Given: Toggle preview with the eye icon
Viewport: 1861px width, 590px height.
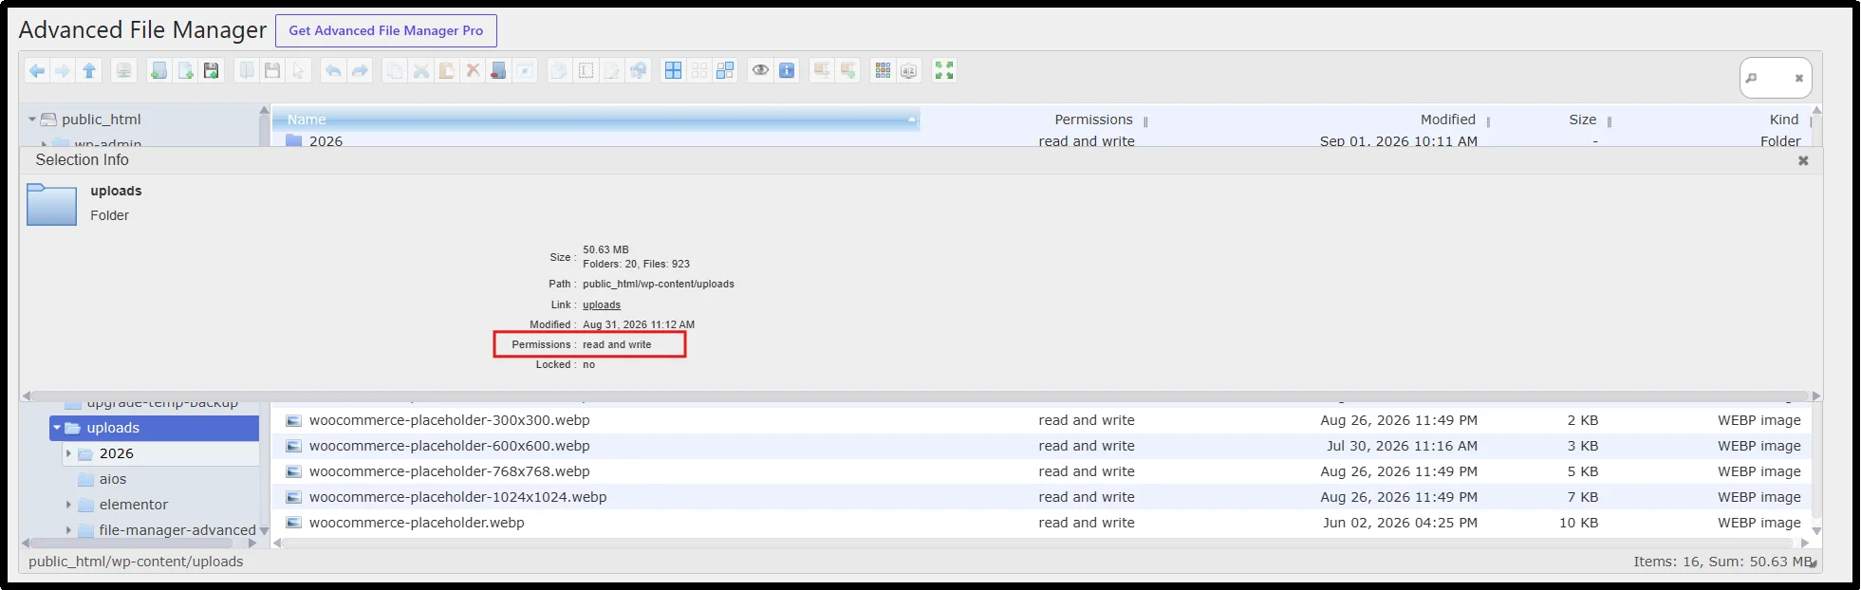Looking at the screenshot, I should tap(760, 70).
